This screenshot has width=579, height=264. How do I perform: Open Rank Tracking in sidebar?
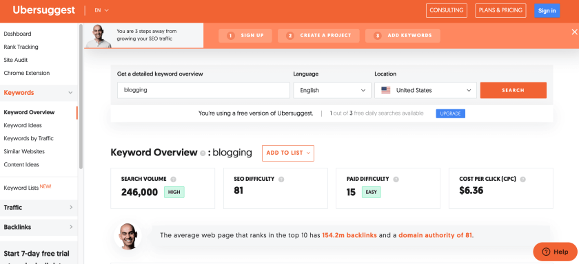coord(21,47)
